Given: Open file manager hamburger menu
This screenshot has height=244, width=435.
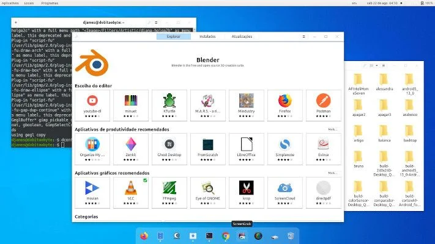Looking at the screenshot, I should coord(384,65).
